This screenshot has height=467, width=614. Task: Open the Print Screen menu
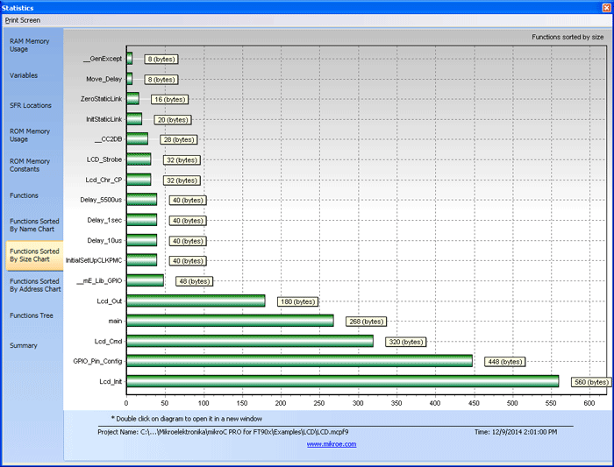pos(23,20)
